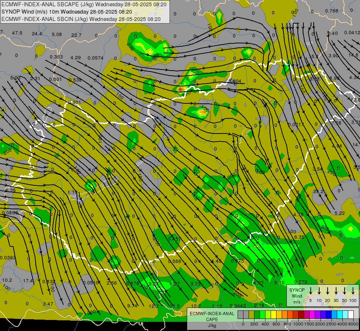360x331 pixels.
Task: Click the station value 28.2
Action: (318, 191)
